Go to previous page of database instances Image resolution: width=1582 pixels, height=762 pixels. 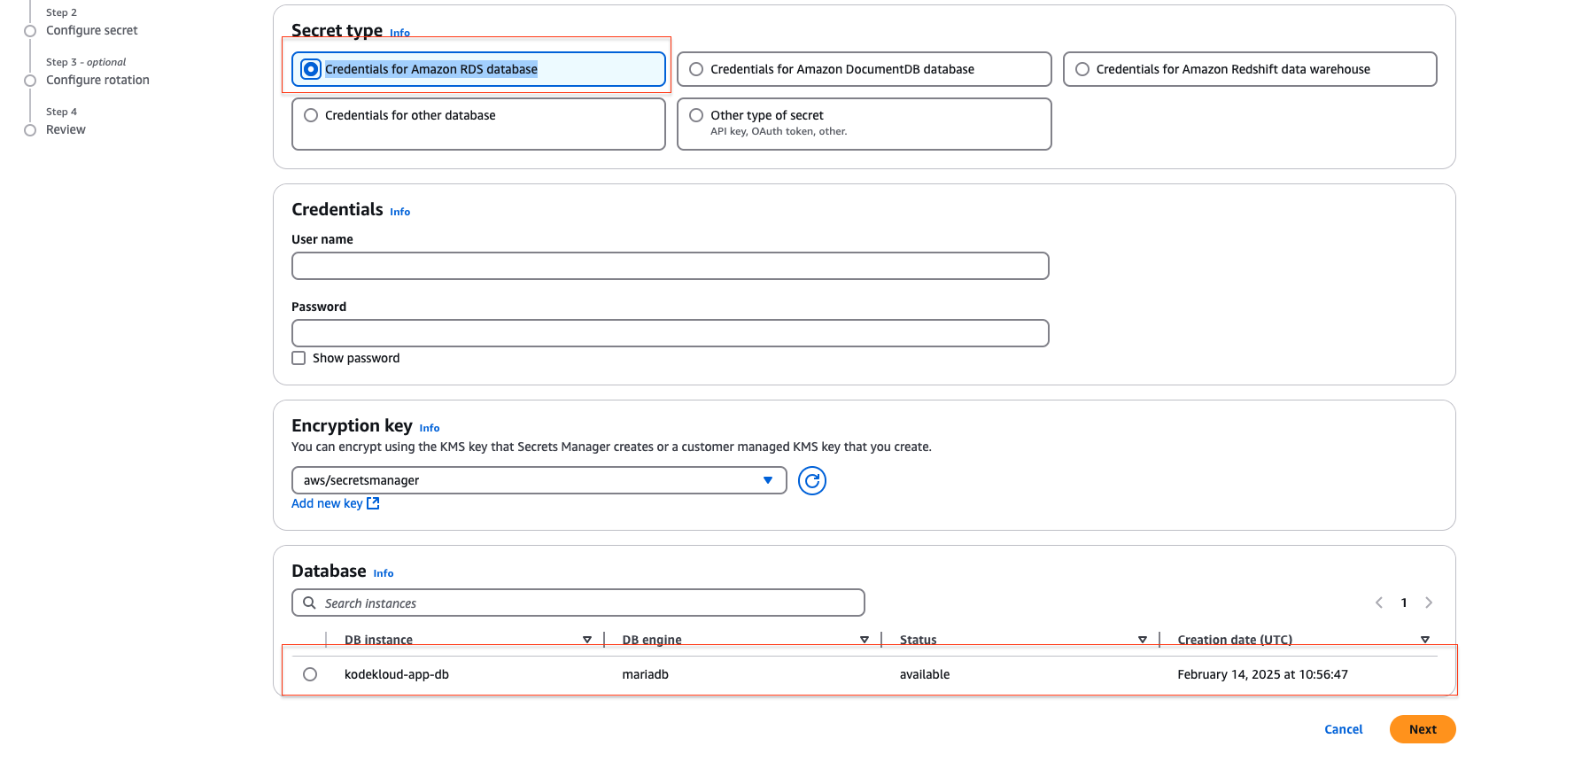(x=1379, y=603)
